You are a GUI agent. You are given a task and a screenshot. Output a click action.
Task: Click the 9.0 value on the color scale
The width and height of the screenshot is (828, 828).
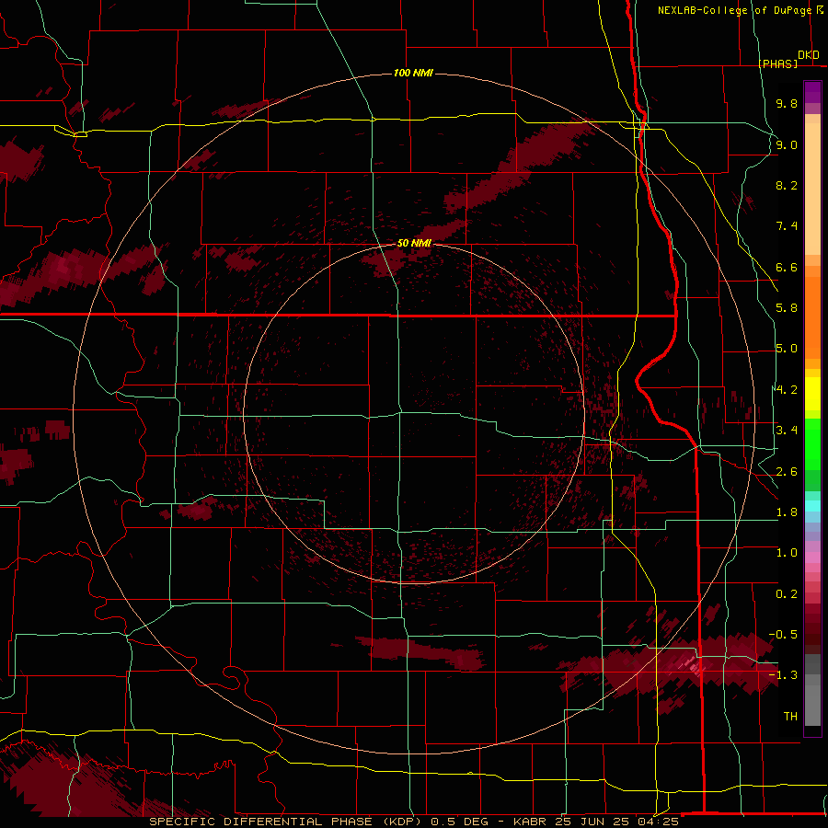pos(787,144)
